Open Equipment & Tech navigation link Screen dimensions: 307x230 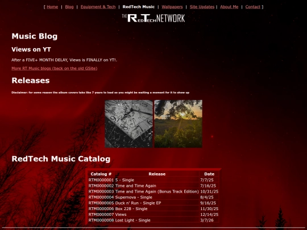[98, 7]
